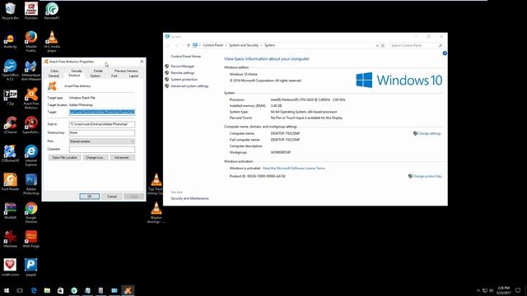
Task: Open the Windows Start menu
Action: click(7, 290)
